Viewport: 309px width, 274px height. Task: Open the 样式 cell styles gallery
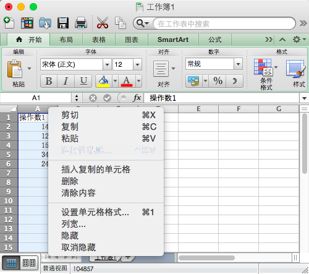(x=296, y=73)
